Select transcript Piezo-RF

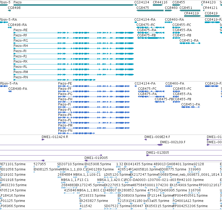pyautogui.click(x=74, y=38)
